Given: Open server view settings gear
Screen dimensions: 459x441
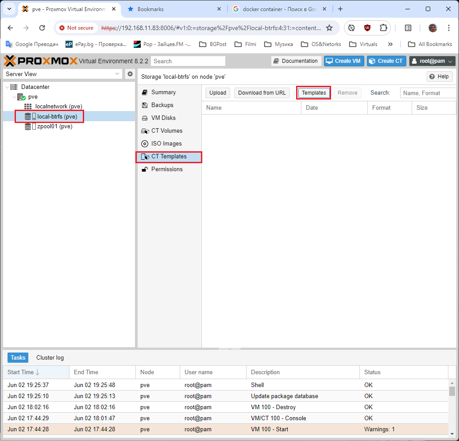Looking at the screenshot, I should pos(130,74).
